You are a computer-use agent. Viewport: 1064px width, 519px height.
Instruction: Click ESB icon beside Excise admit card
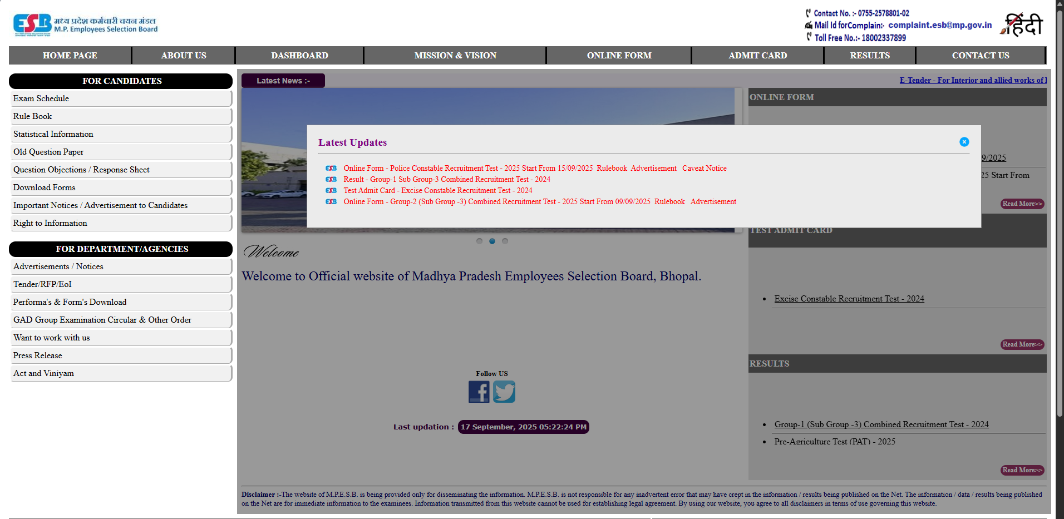tap(331, 190)
